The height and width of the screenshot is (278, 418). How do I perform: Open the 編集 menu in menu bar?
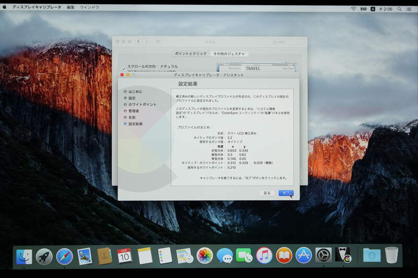pos(71,8)
